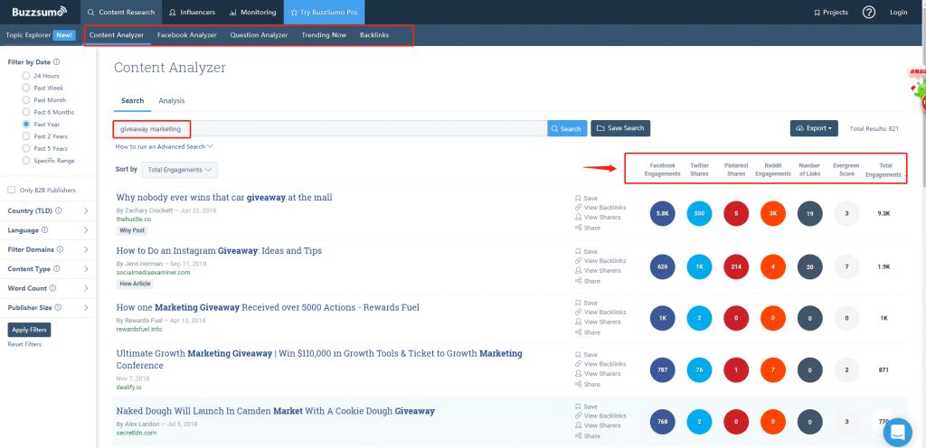Select the 24 Hours date filter

coord(27,76)
